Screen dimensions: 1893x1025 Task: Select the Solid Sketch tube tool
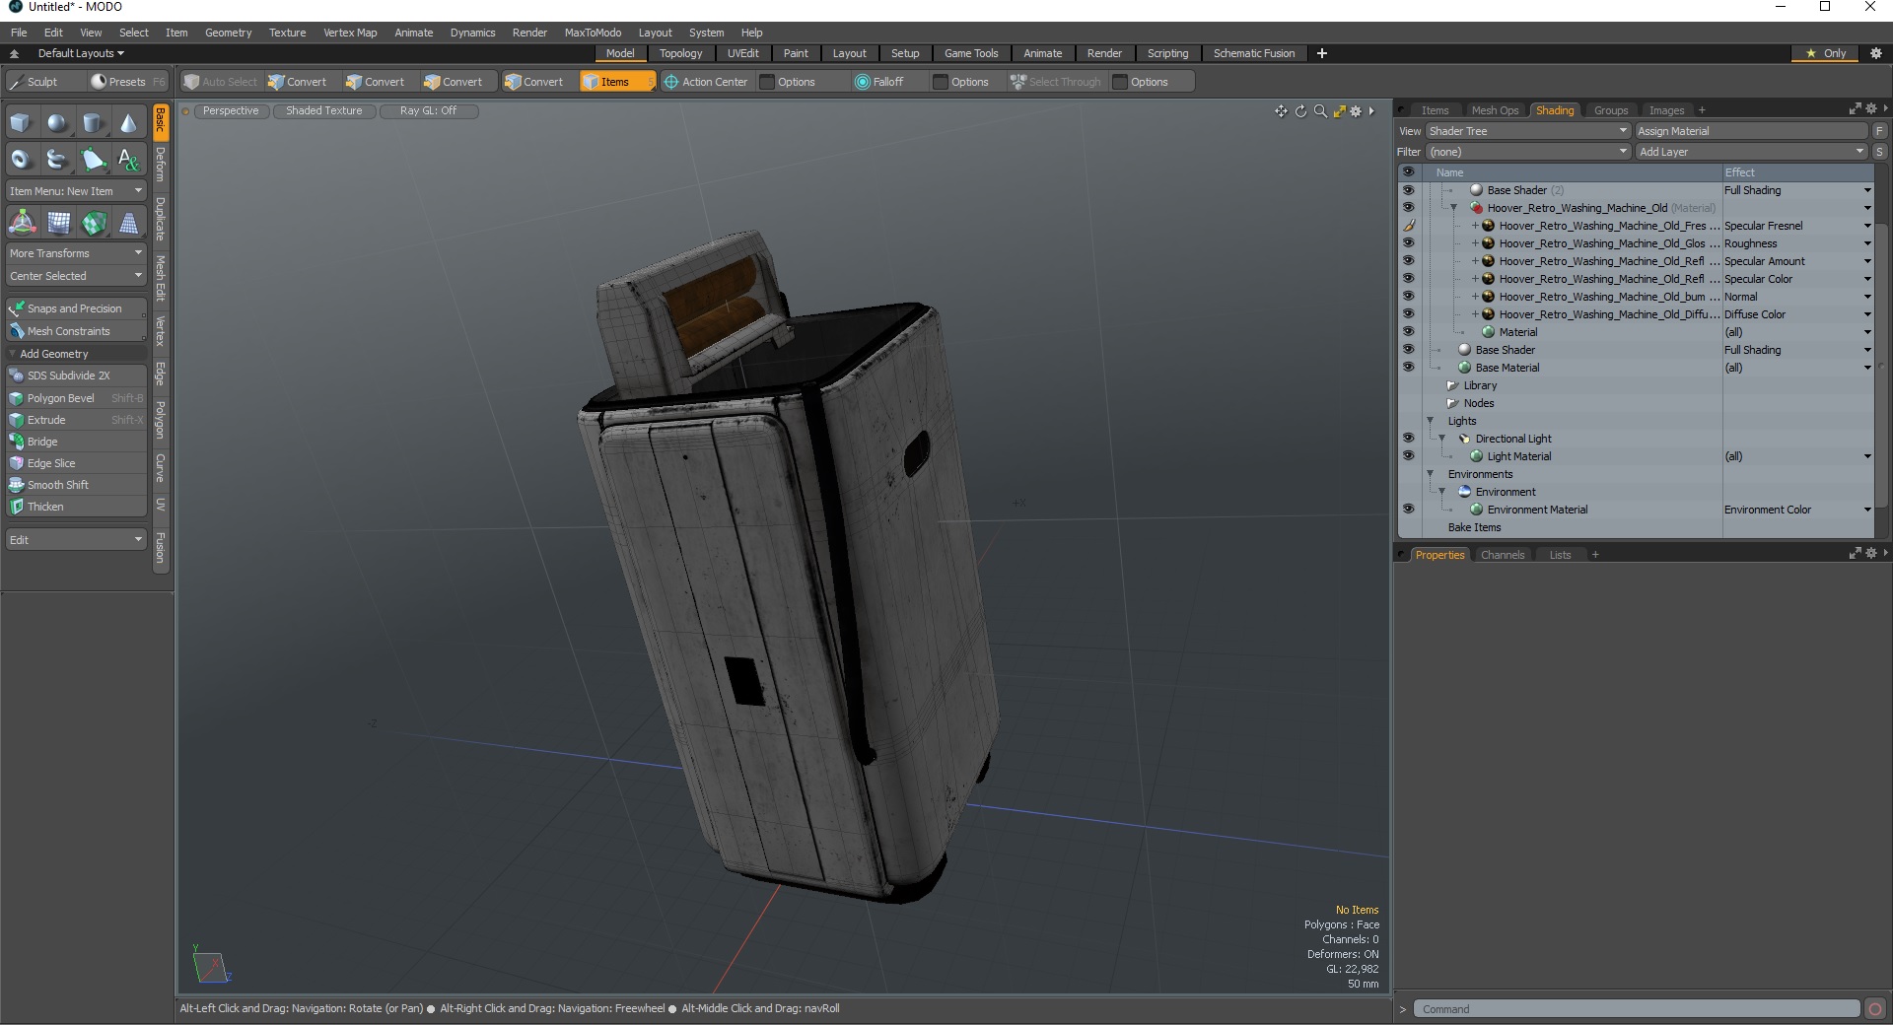click(x=57, y=159)
